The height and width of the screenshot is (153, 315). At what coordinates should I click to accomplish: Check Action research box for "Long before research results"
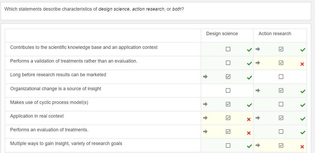[281, 77]
